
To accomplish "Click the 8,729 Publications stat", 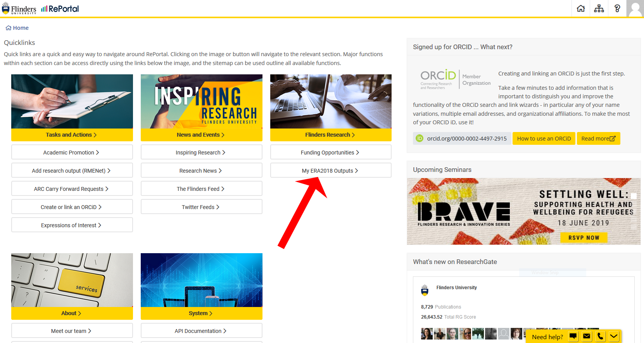I will click(441, 307).
